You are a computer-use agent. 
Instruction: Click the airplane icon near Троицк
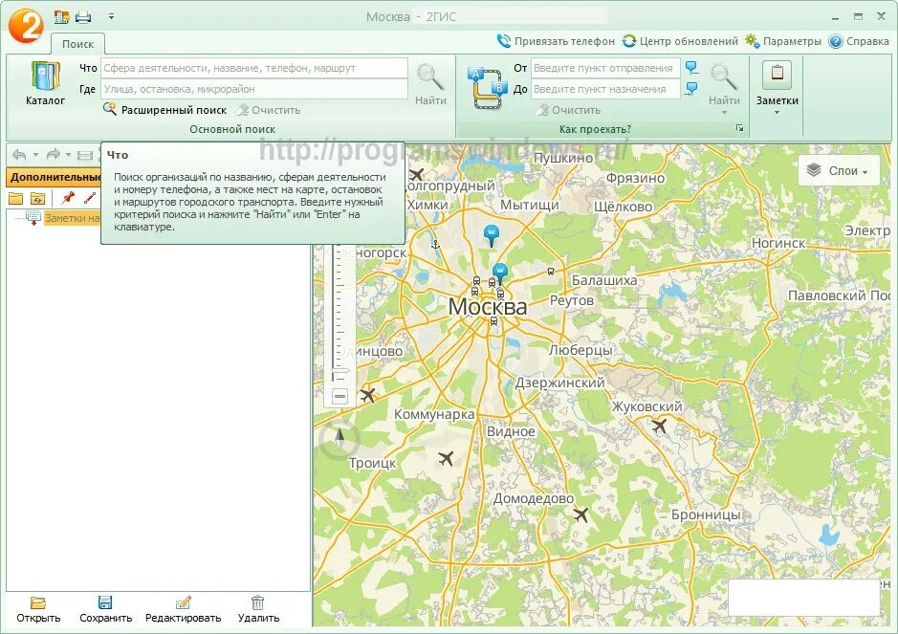coord(446,458)
